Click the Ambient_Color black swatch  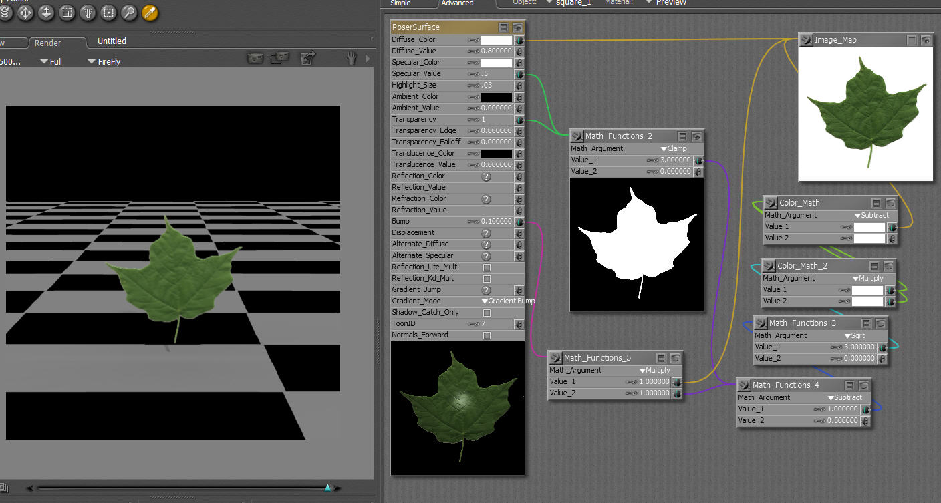(497, 97)
